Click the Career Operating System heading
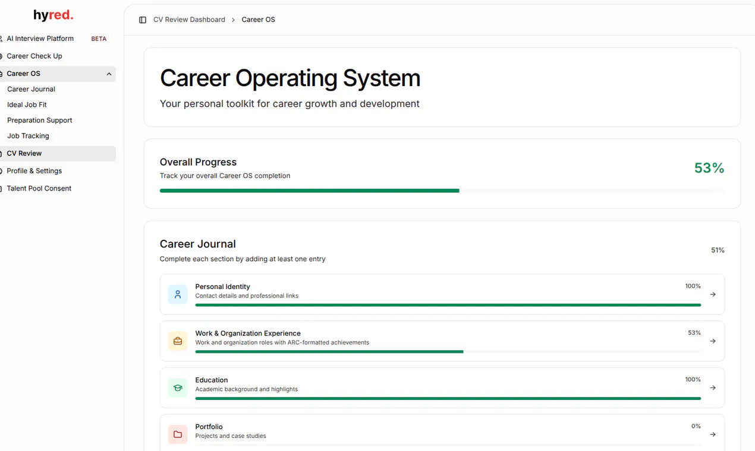This screenshot has height=451, width=755. pos(290,78)
